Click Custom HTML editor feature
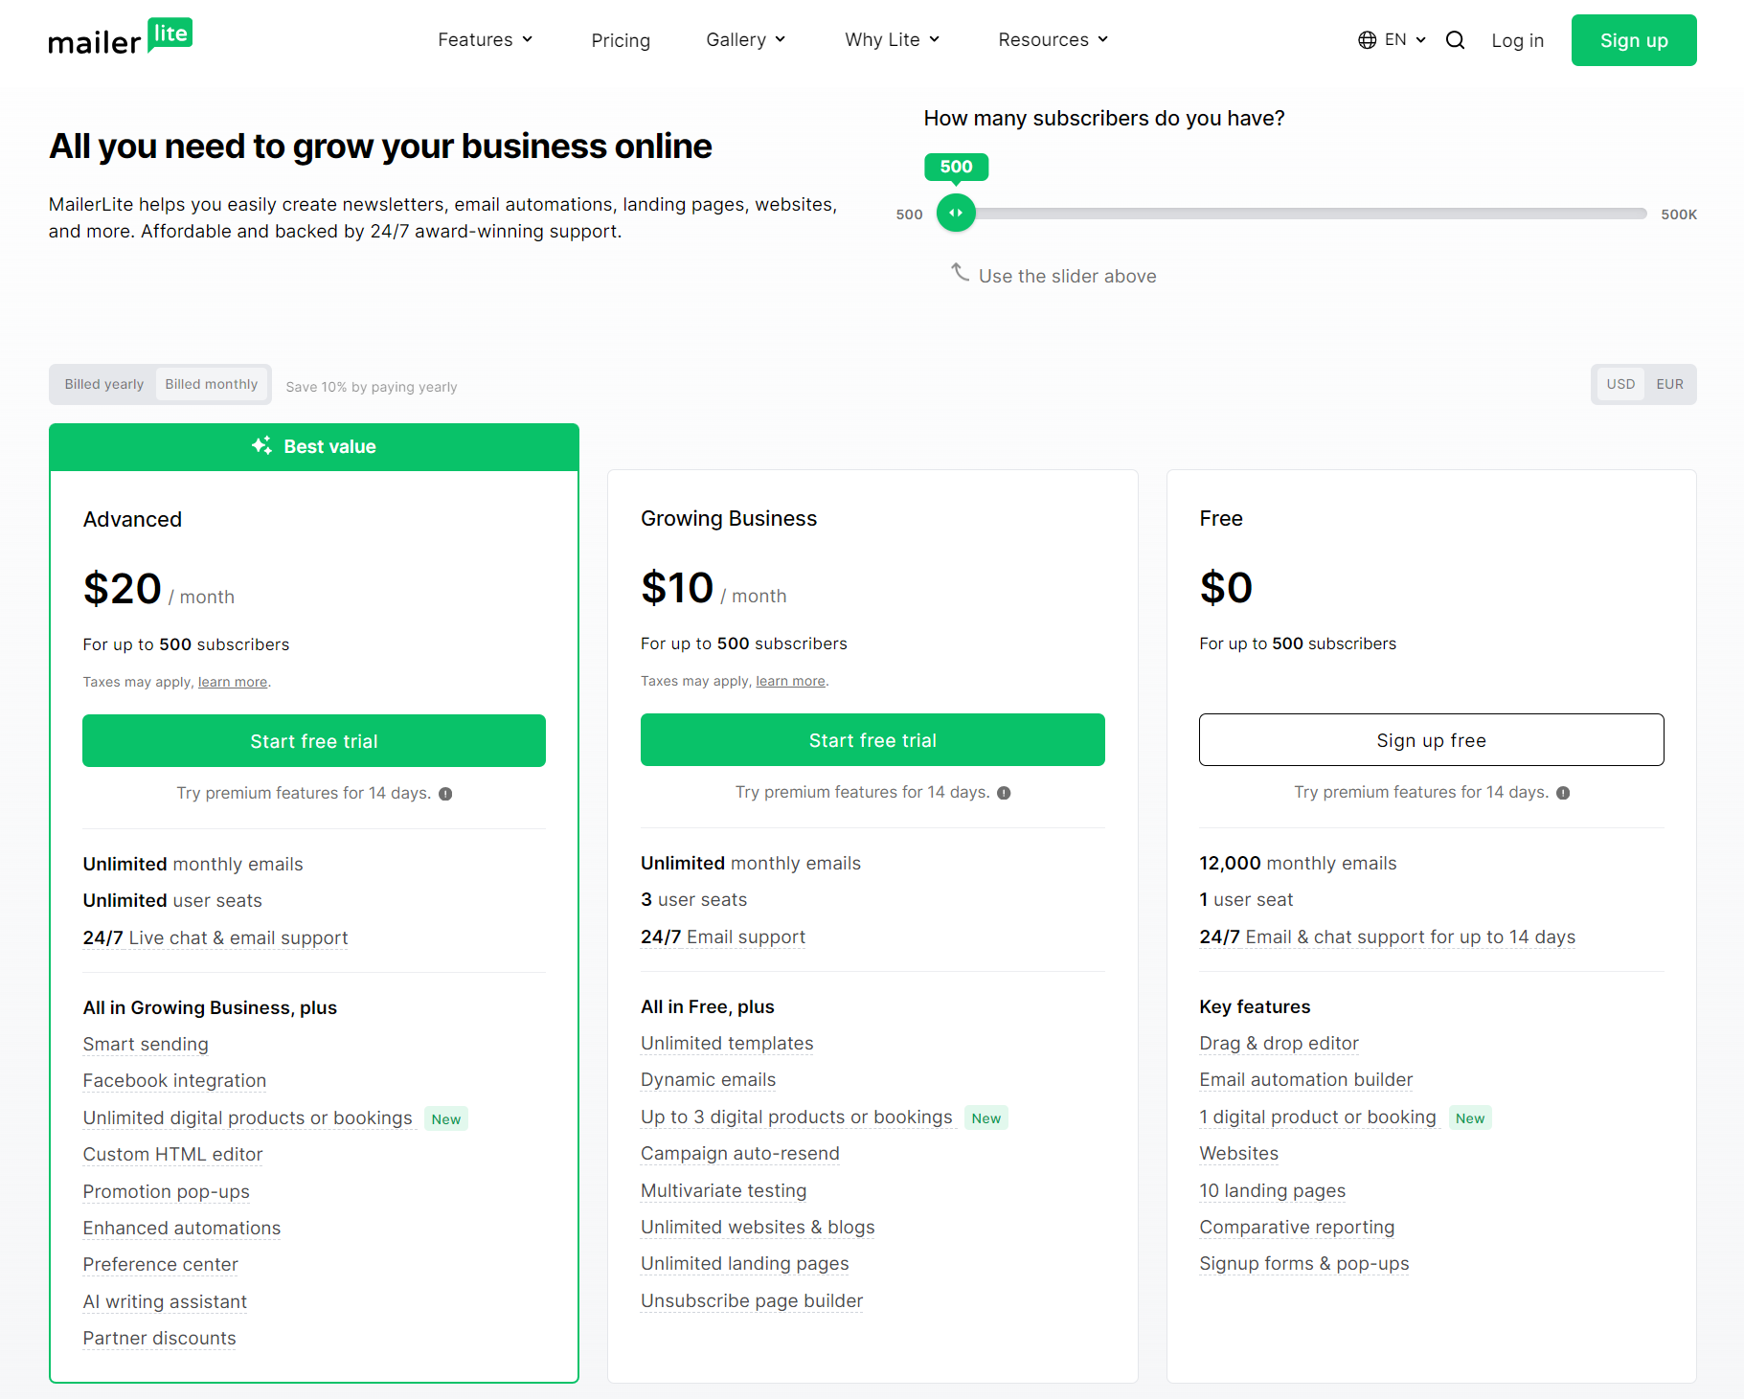This screenshot has height=1399, width=1744. click(172, 1155)
